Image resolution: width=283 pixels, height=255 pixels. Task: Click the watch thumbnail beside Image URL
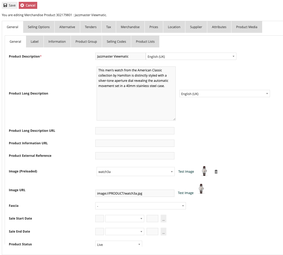[201, 189]
